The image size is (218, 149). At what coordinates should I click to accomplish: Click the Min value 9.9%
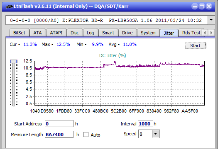[98, 44]
